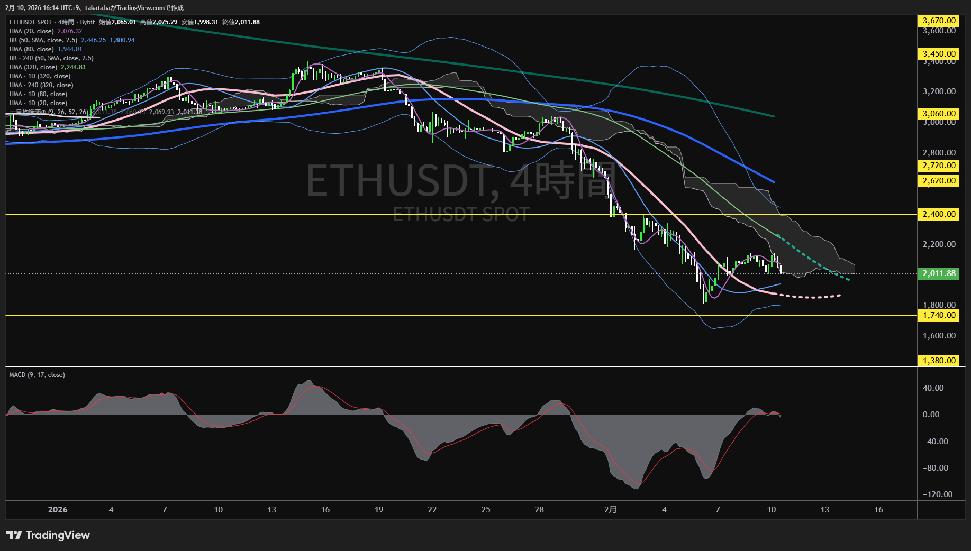Click the 3,200.00 price axis tick

(x=939, y=91)
